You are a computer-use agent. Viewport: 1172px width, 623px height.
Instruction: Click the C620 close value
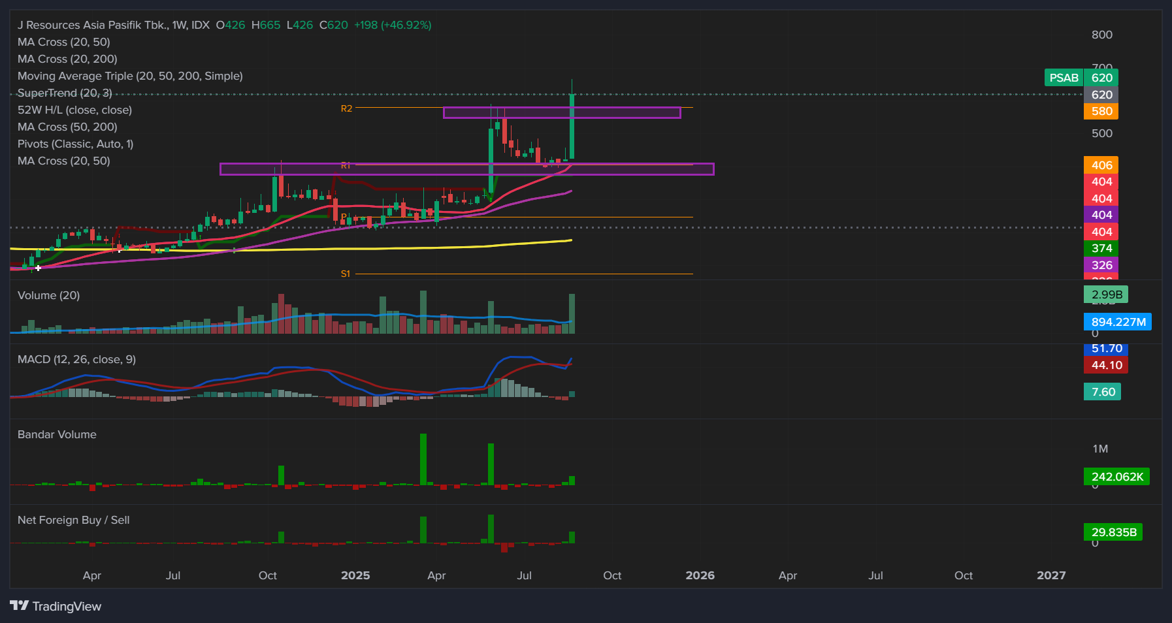333,25
